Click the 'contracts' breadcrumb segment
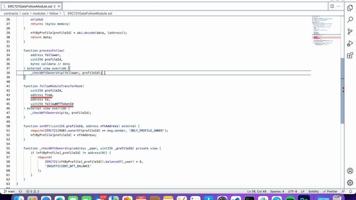 click(x=11, y=13)
